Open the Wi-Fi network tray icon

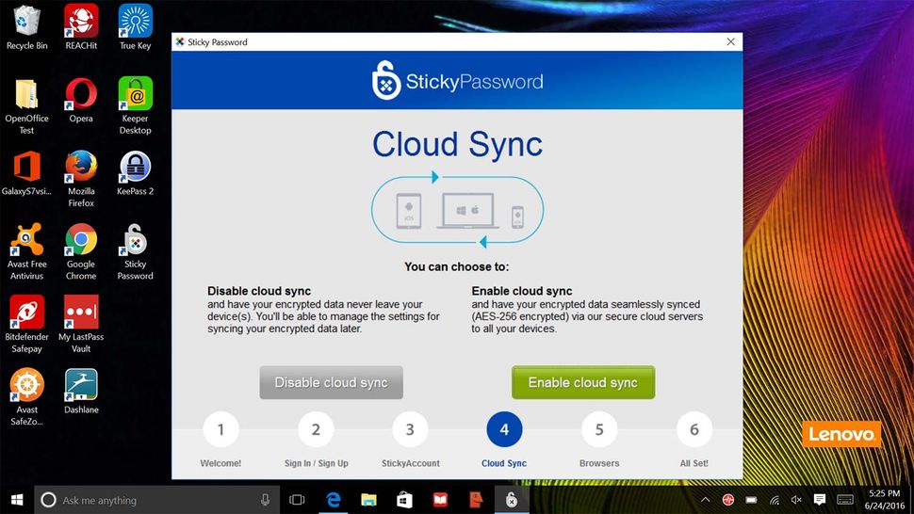[775, 500]
